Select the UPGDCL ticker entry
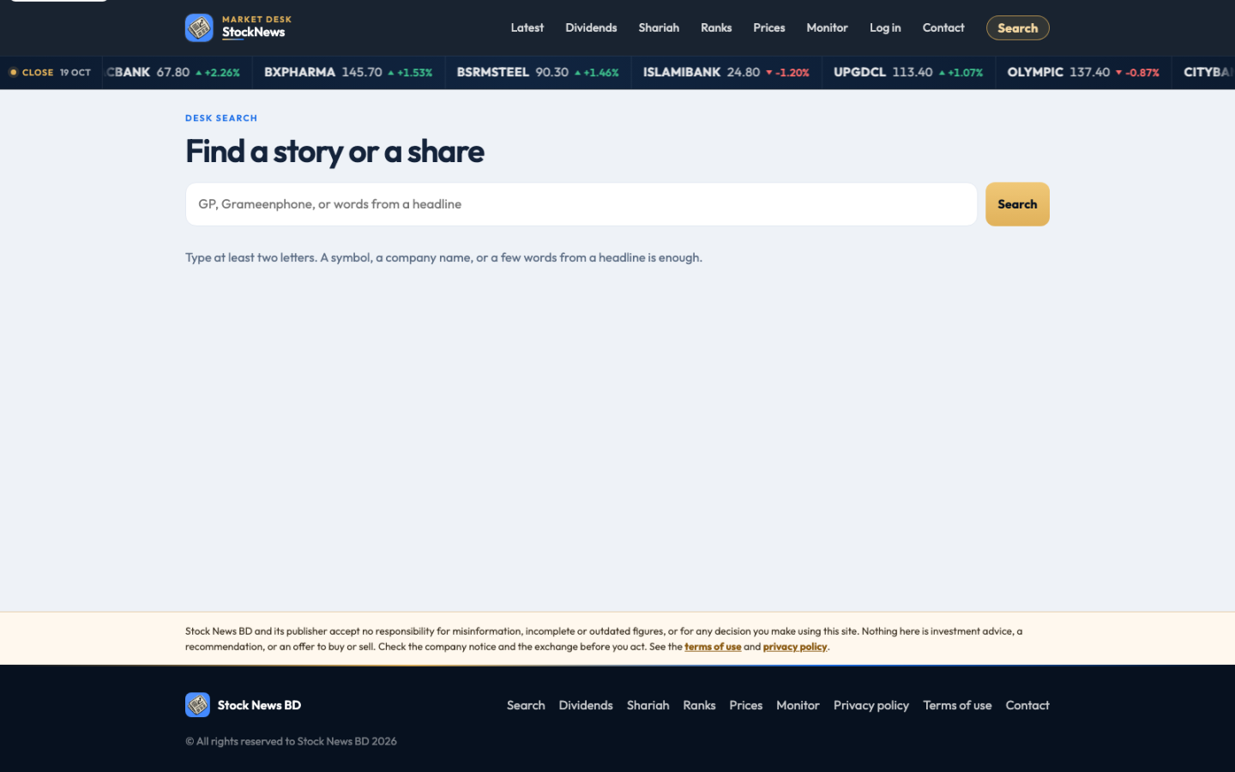The image size is (1235, 772). (908, 72)
